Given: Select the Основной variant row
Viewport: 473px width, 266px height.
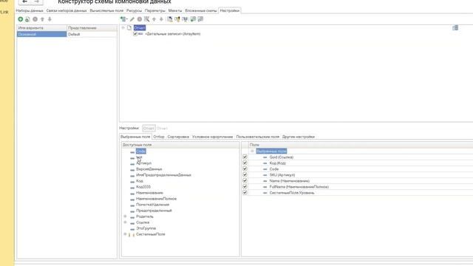Looking at the screenshot, I should [x=41, y=35].
